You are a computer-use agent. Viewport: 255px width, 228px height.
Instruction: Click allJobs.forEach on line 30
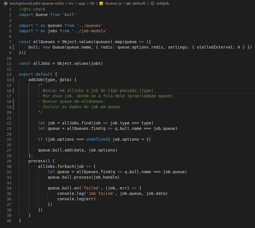(56, 166)
